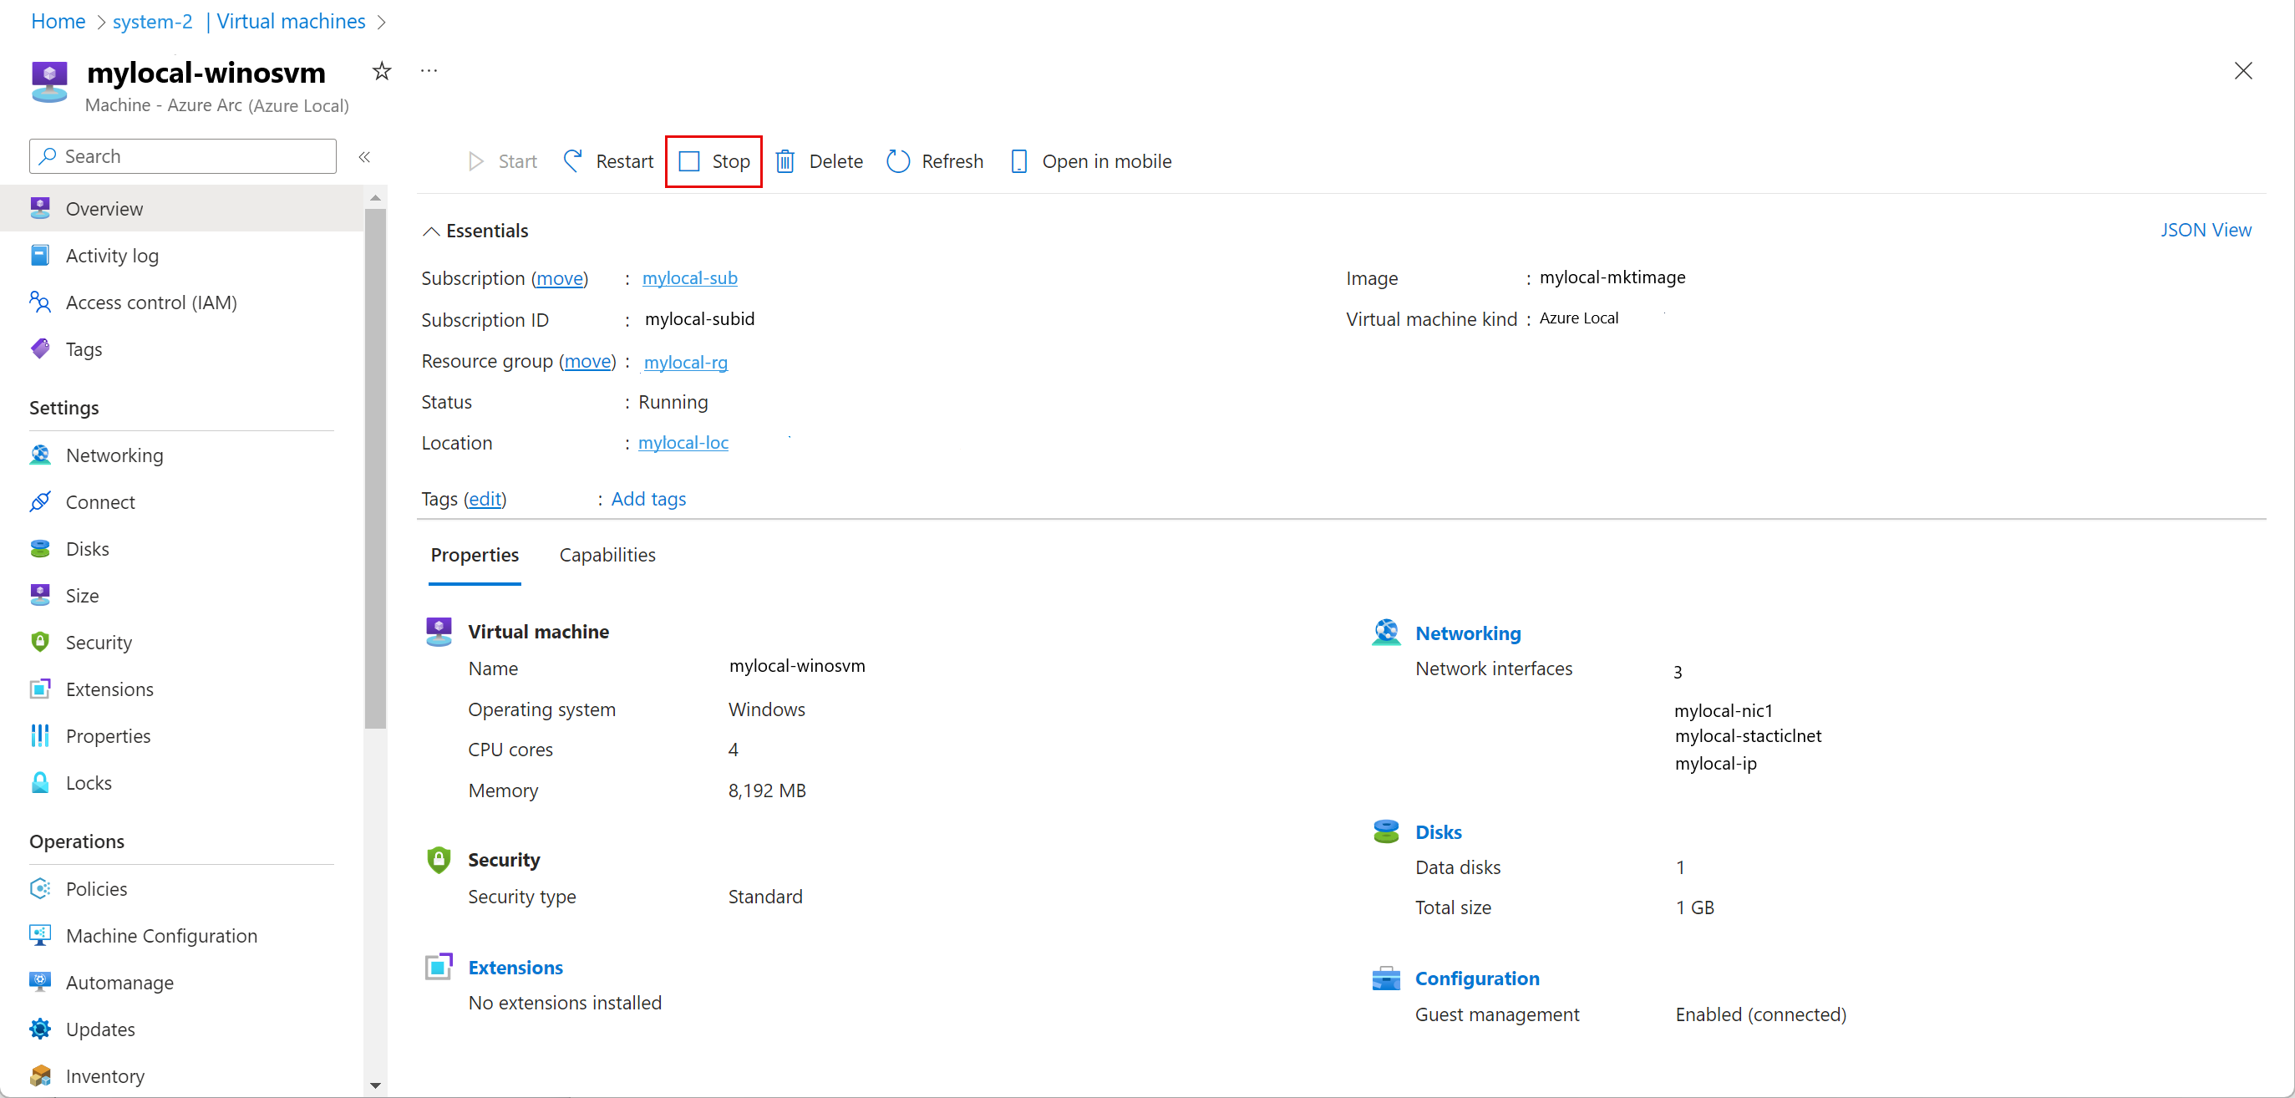Open the Configuration heading link
The image size is (2295, 1098).
1476,978
